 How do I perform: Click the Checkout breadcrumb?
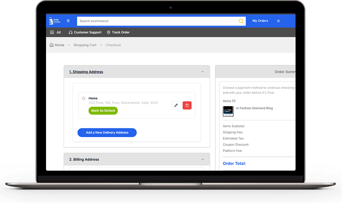tap(113, 45)
